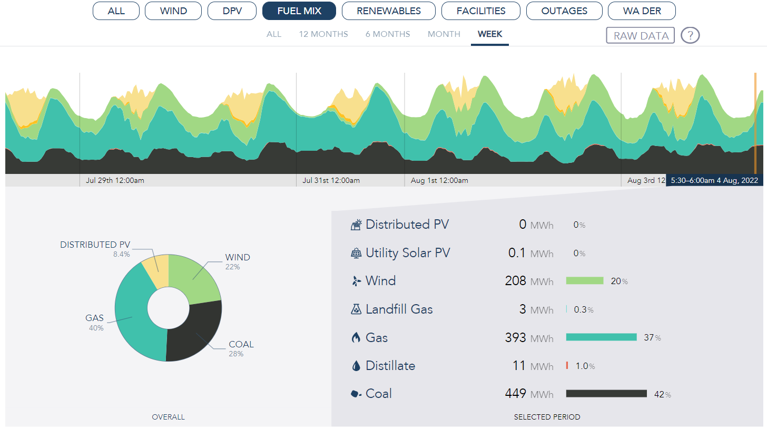Screen dimensions: 767x428
Task: Click the Distributed PV solar panel icon
Action: [356, 224]
